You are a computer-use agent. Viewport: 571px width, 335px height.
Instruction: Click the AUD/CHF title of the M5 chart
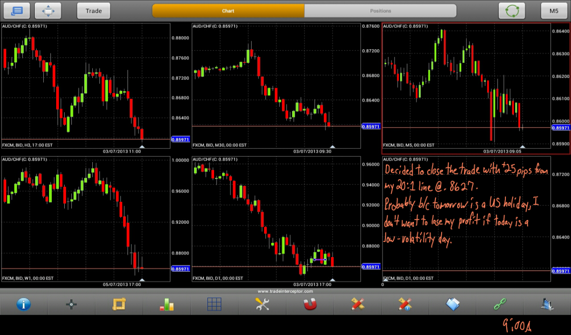[405, 26]
